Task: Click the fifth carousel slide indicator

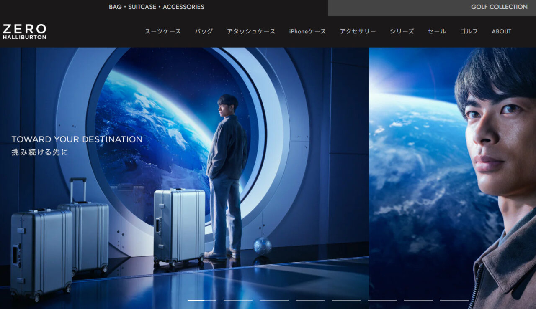Action: 346,300
